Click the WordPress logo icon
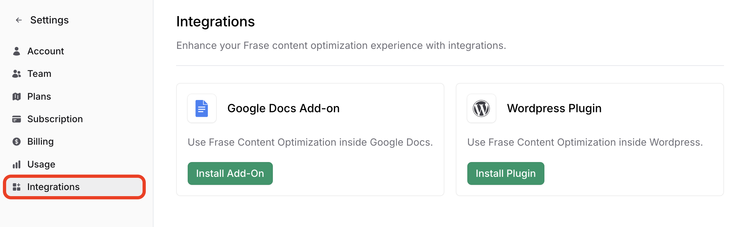Image resolution: width=745 pixels, height=227 pixels. click(481, 108)
